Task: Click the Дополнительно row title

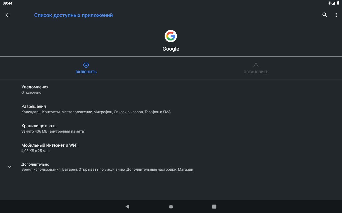Action: (x=35, y=164)
